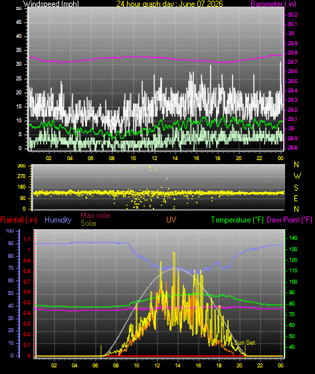Click the red '0.2' rainfall axis value
This screenshot has height=374, width=315.
(x=27, y=334)
